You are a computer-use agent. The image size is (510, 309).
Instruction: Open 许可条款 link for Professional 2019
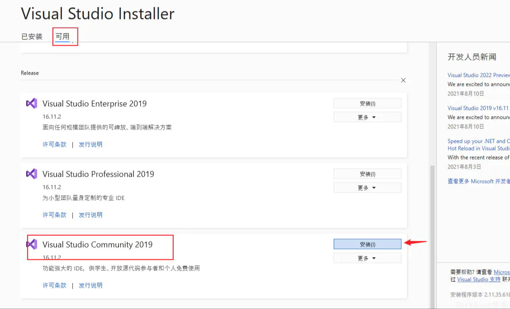(54, 215)
